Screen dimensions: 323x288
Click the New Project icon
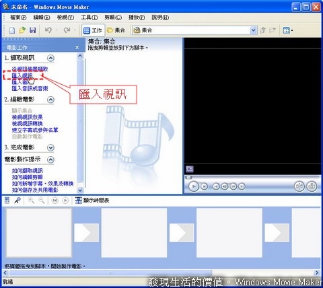point(12,30)
